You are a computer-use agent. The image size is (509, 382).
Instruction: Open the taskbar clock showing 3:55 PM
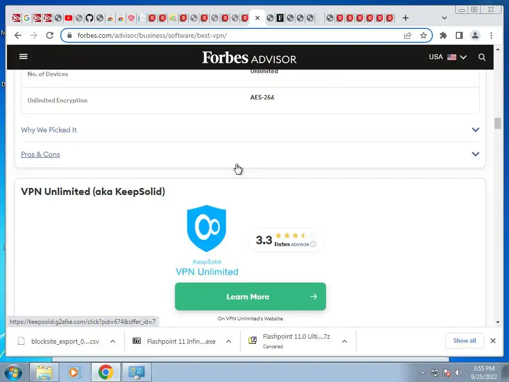tap(484, 373)
